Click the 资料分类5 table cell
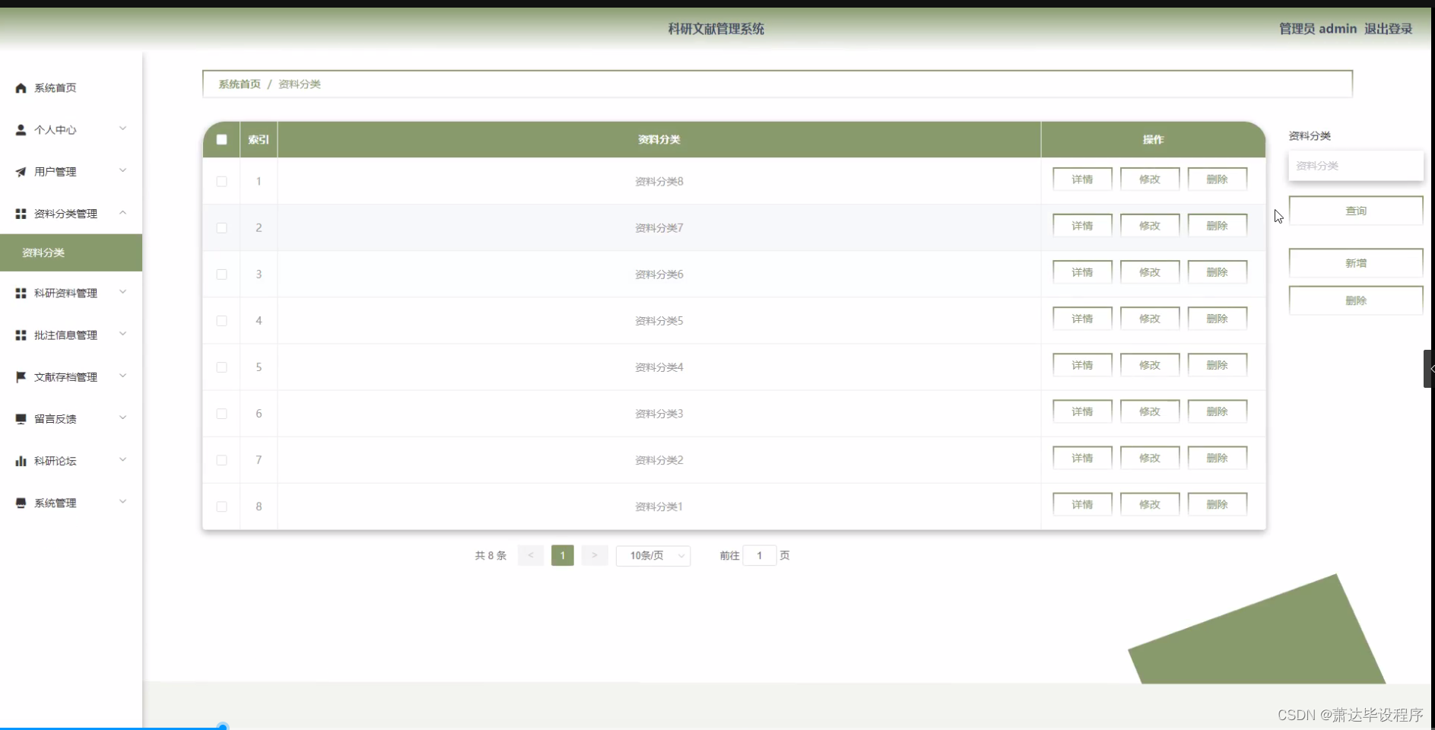Screen dimensions: 1435x730 click(x=659, y=321)
